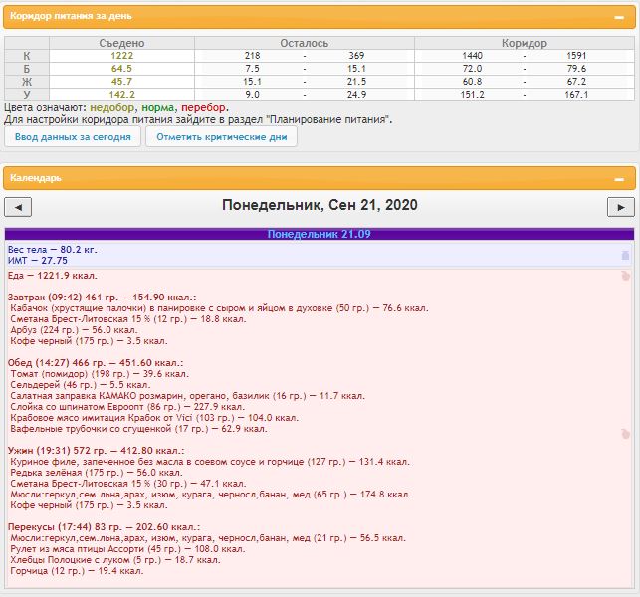Click Рулет из мяса птицы Ассорти entry
The width and height of the screenshot is (640, 597).
point(127,549)
